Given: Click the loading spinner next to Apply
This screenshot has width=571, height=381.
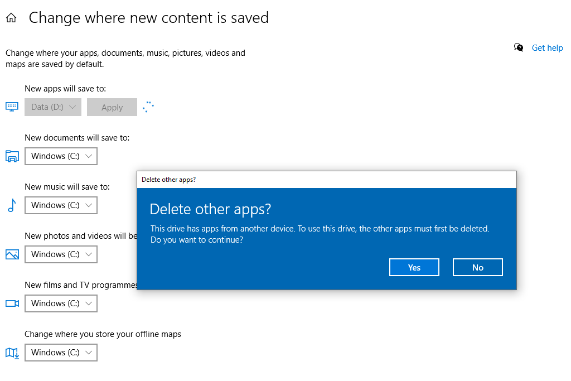Looking at the screenshot, I should pyautogui.click(x=148, y=107).
